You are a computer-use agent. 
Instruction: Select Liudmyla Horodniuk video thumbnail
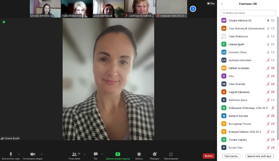point(140,9)
